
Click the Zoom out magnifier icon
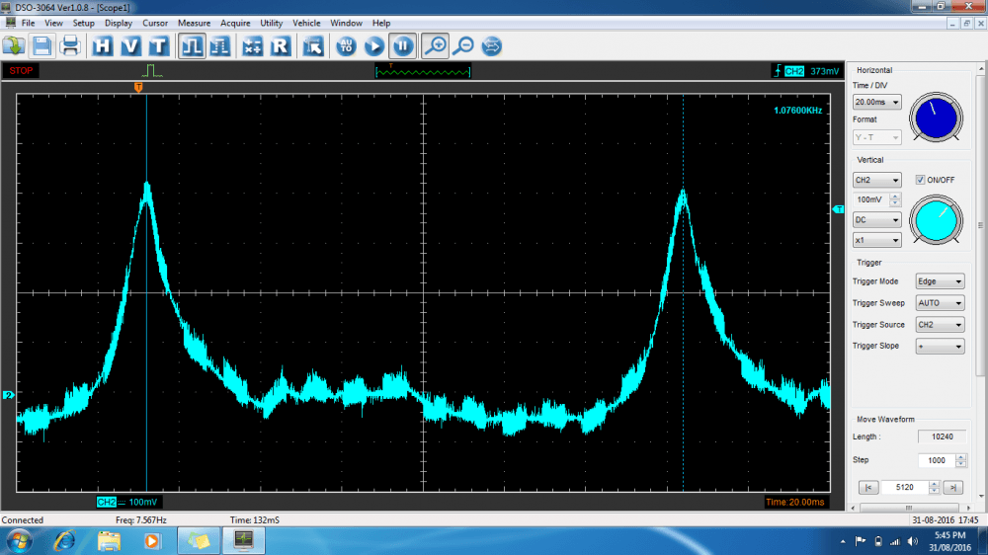(x=462, y=45)
